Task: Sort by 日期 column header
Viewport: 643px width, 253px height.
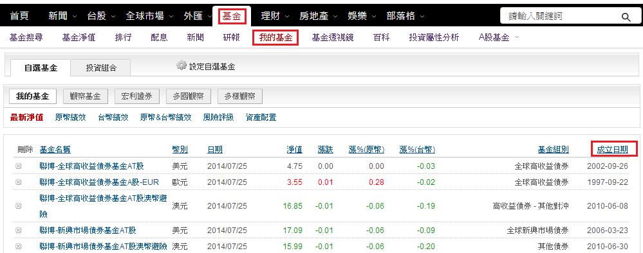Action: coord(215,150)
